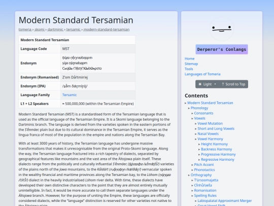Jump to Progressive Harmony section
The width and height of the screenshot is (274, 206).
coord(218,154)
